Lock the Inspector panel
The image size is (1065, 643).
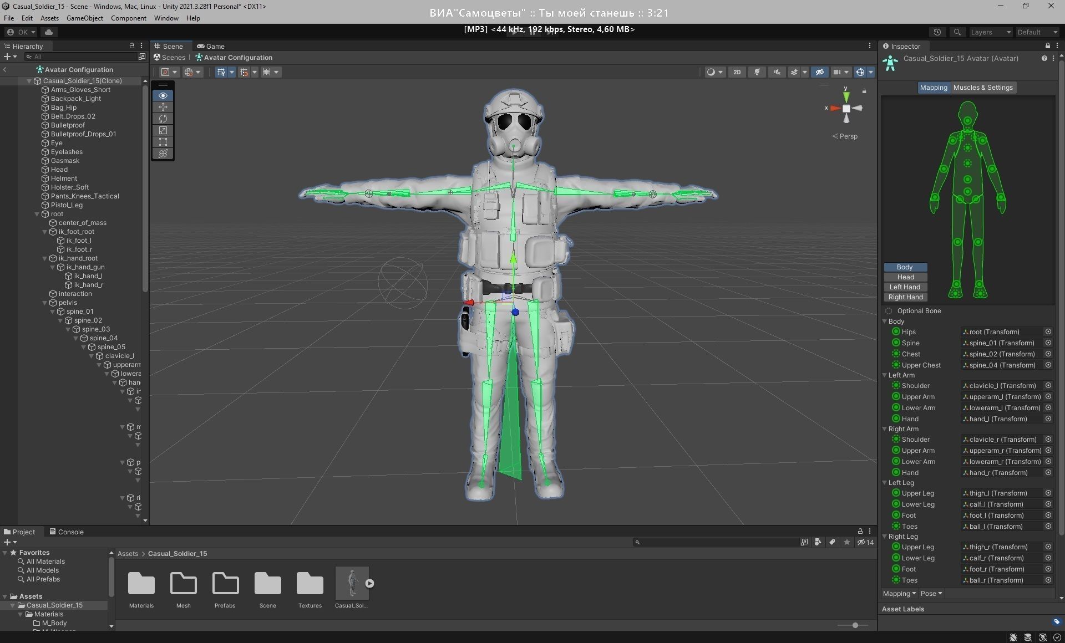tap(1047, 46)
